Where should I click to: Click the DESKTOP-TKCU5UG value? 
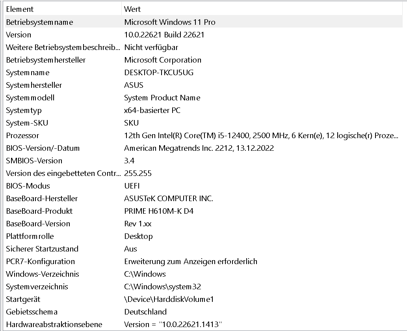click(159, 72)
